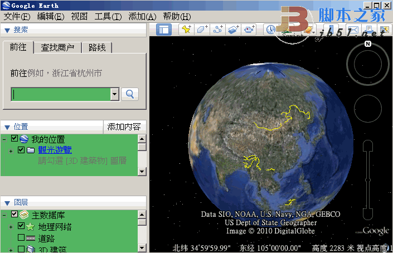Viewport: 393px width, 253px height.
Task: Collapse the 搜索 panel triangle
Action: [7, 30]
